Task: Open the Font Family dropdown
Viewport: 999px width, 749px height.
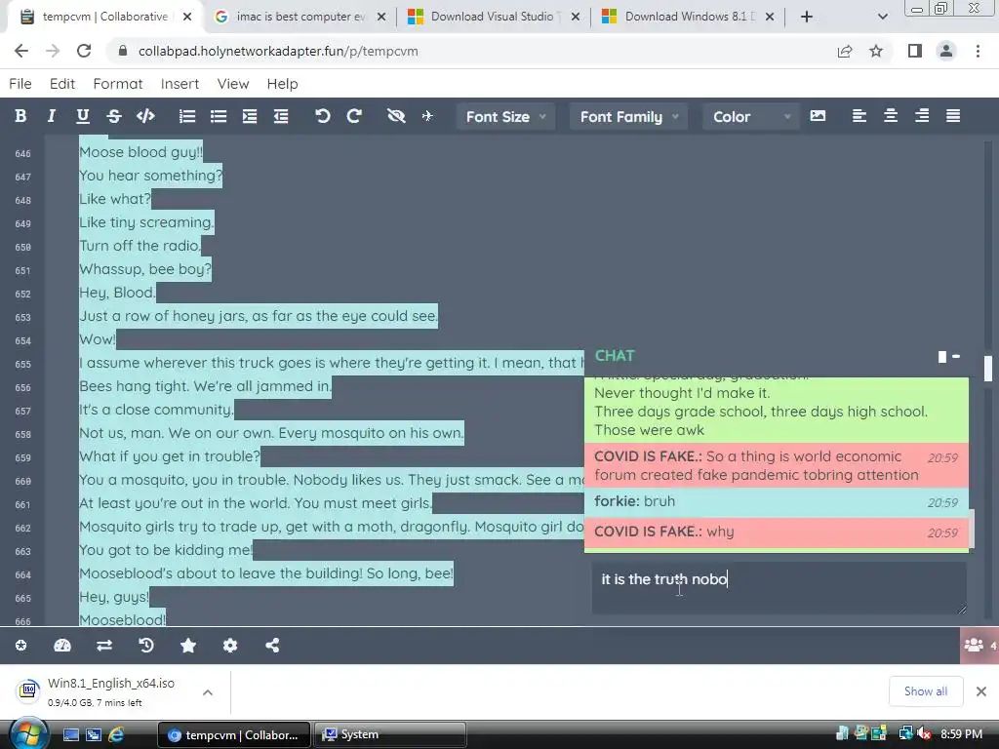Action: coord(629,117)
